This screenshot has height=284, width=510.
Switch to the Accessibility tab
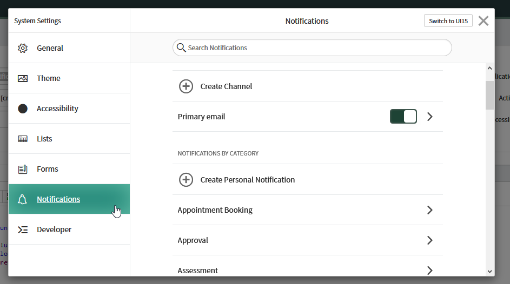point(69,109)
